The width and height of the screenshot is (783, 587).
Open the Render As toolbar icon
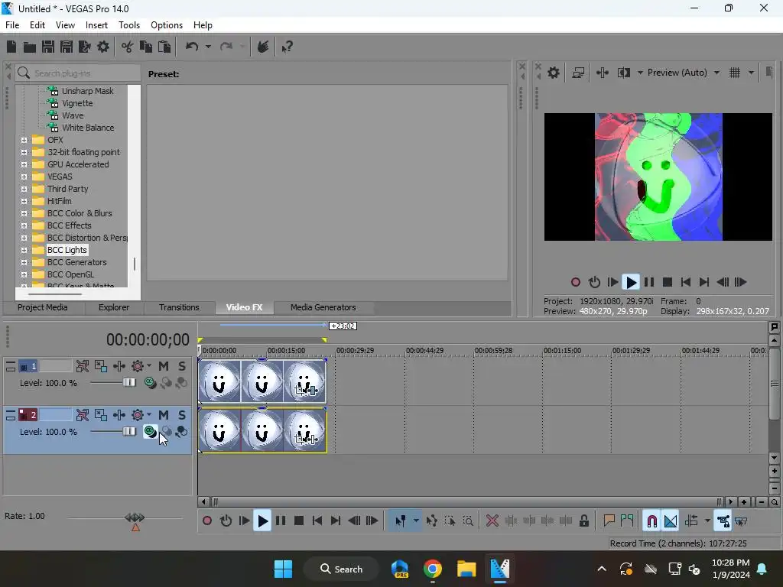click(84, 47)
